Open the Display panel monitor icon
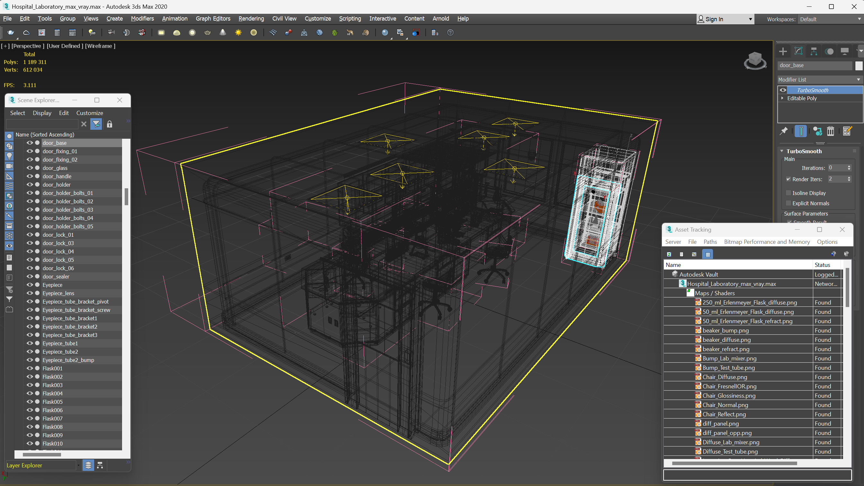Viewport: 864px width, 486px height. pyautogui.click(x=844, y=51)
